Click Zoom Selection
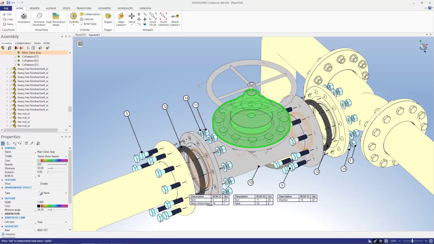Viewport: 434px width, 244px height. [x=163, y=19]
